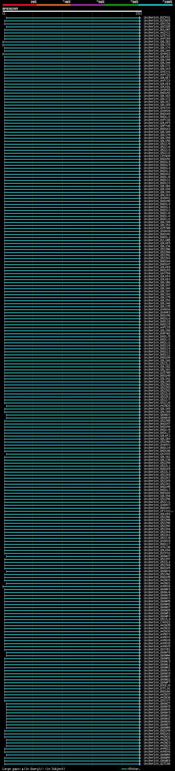The width and height of the screenshot is (175, 771).
Task: Click the UniRef100_A4ZW27 hit label
Action: pos(157,740)
